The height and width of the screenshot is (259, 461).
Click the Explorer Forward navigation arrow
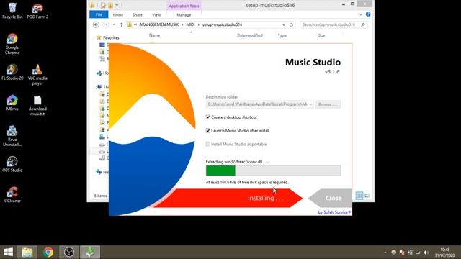(x=106, y=24)
